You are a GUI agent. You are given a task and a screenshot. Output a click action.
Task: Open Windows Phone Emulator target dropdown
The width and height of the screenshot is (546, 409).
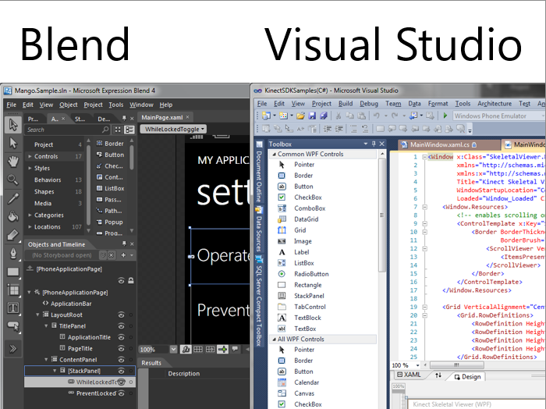click(498, 116)
